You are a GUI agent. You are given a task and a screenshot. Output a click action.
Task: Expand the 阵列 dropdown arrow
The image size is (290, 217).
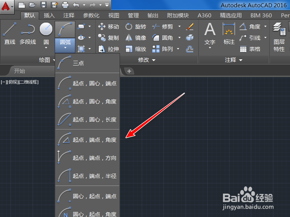178,49
